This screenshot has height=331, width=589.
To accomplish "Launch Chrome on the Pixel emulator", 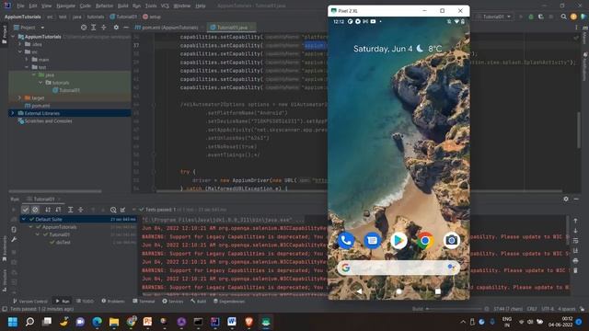I will pyautogui.click(x=425, y=241).
